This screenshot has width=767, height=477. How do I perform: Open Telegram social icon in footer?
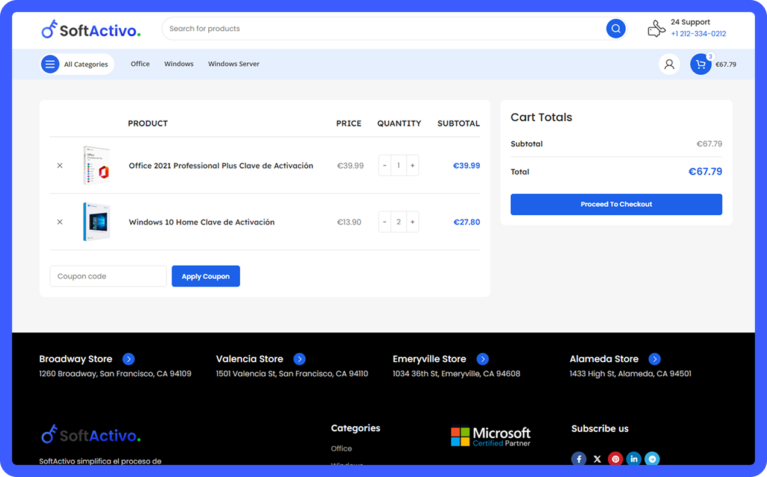point(652,459)
